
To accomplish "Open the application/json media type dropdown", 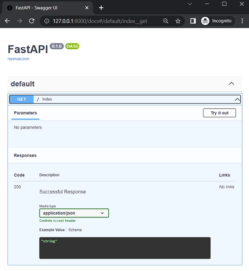I will (x=74, y=213).
